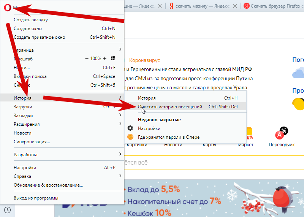Click the gear icon next to Настройки

130,128
